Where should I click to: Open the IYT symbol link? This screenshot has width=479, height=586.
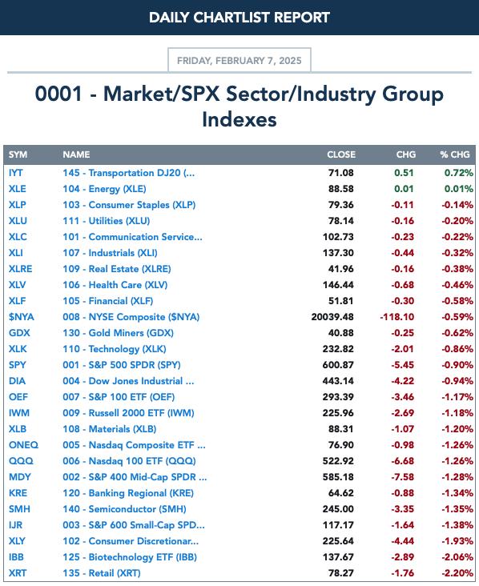(x=16, y=173)
